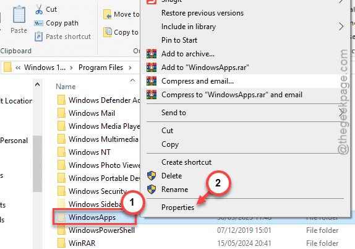The width and height of the screenshot is (355, 249).
Task: Click the WindowsApps folder icon
Action: [x=61, y=217]
